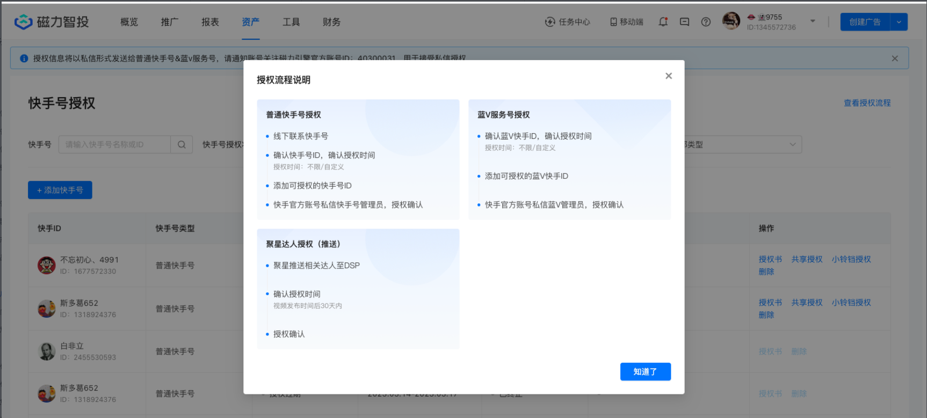
Task: Expand the account dropdown arrow
Action: [813, 21]
